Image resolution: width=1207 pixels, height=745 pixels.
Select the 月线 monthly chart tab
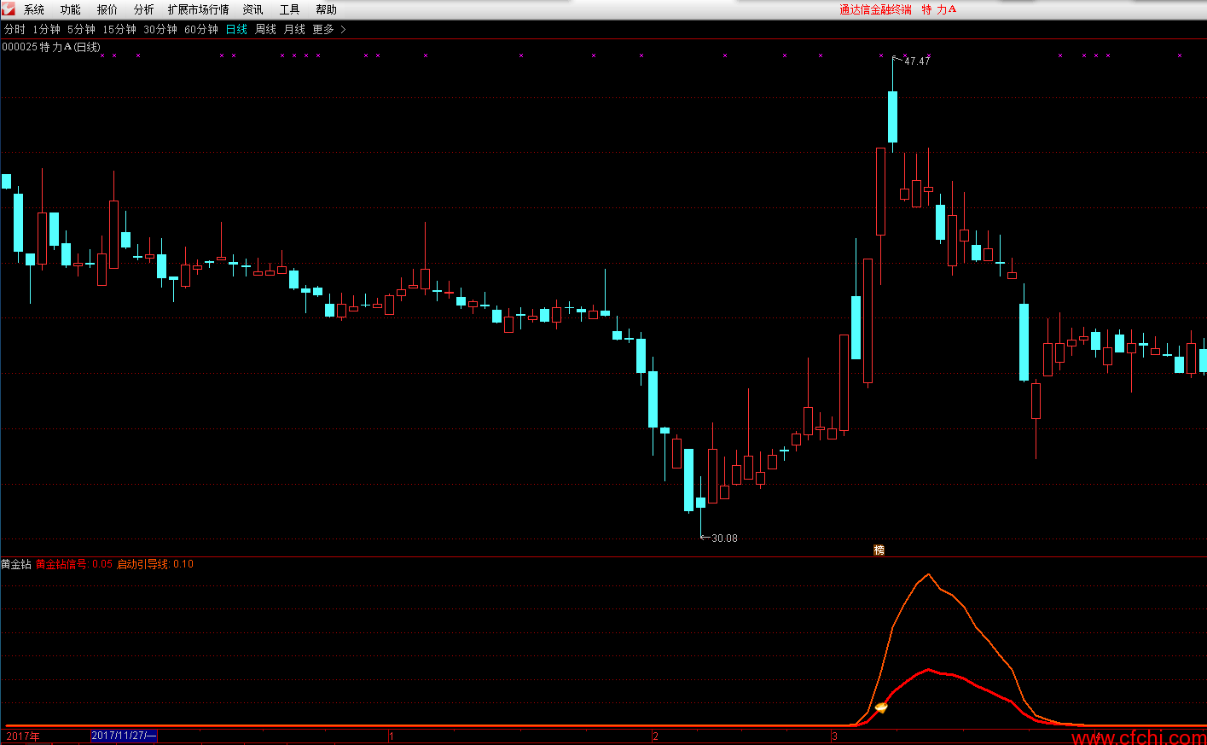coord(294,29)
